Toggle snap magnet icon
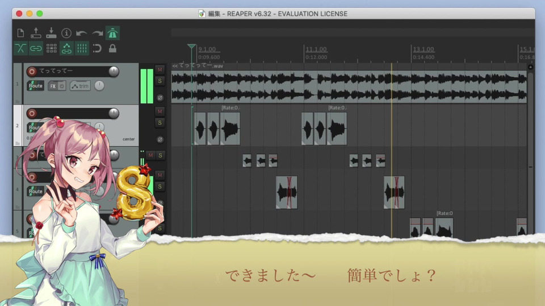This screenshot has width=545, height=306. [97, 48]
